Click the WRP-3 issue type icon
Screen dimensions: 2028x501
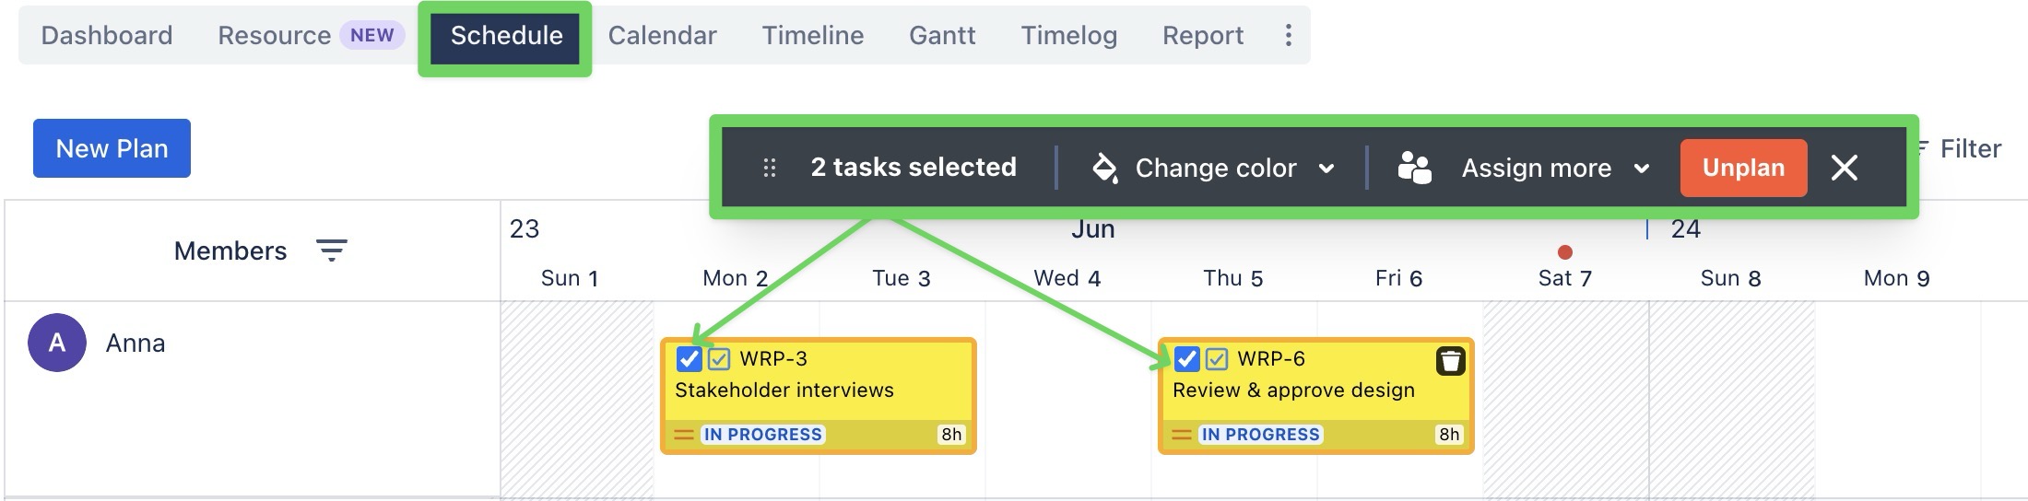tap(719, 359)
